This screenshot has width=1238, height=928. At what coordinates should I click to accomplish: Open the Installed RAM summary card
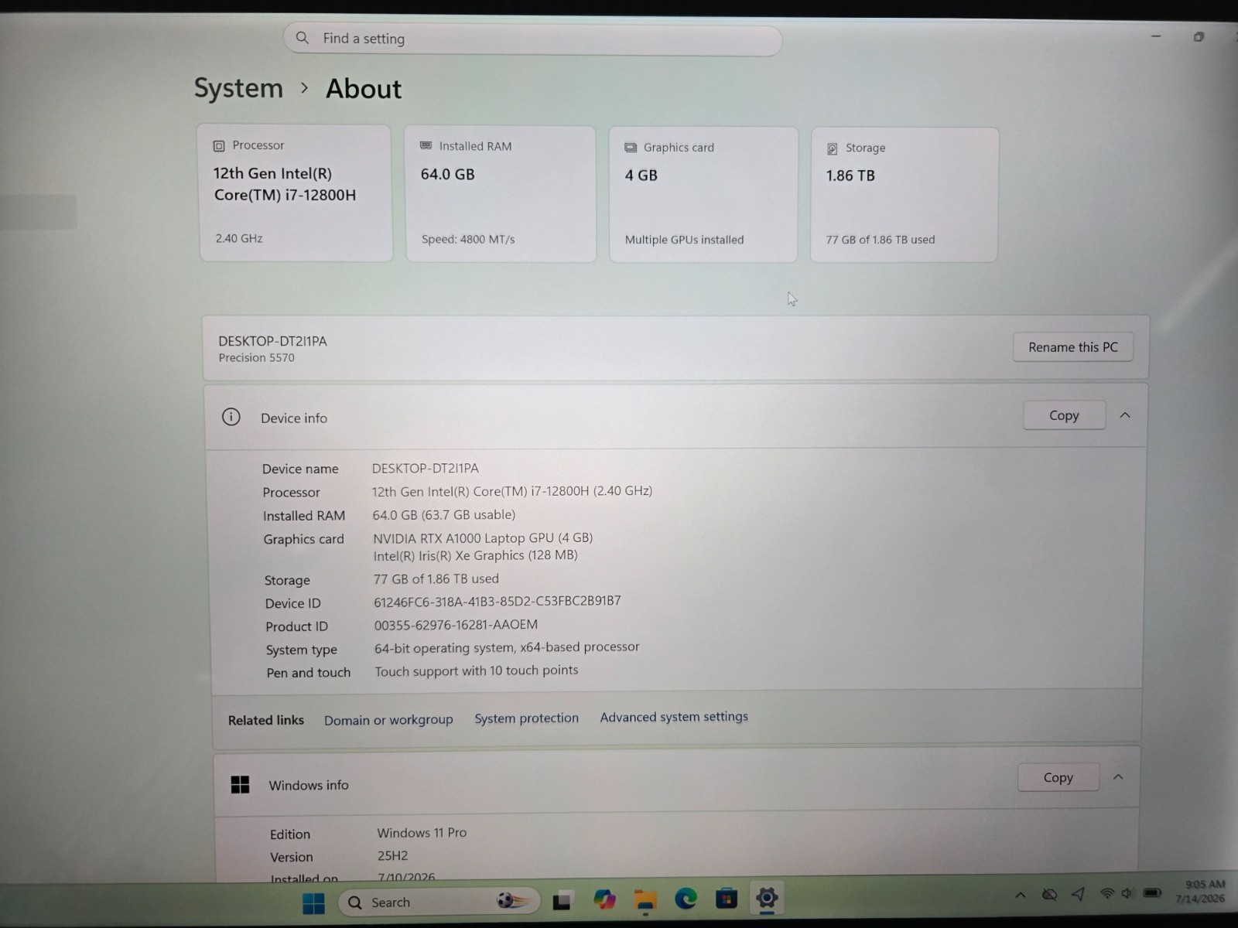[501, 193]
